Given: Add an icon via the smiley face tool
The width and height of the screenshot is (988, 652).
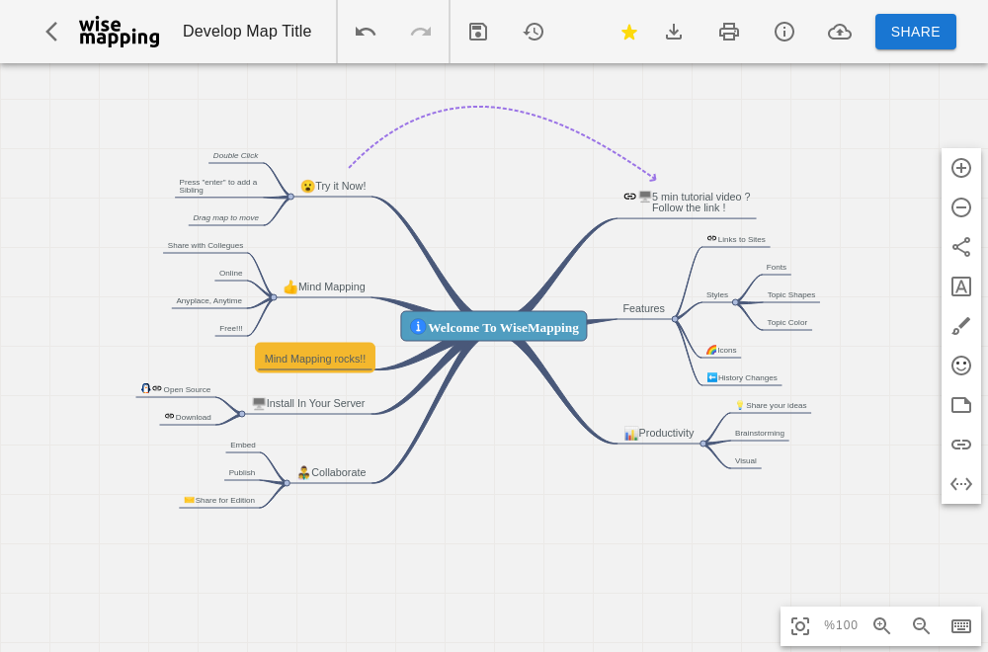Looking at the screenshot, I should point(961,366).
